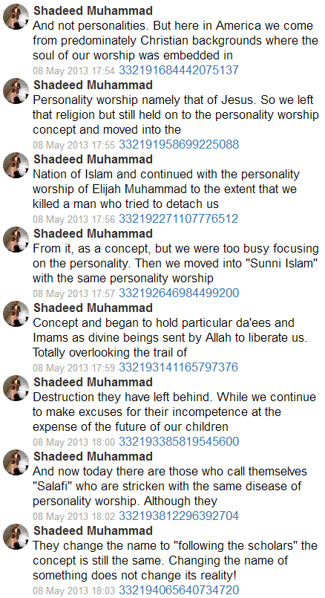
Task: Open tweet ID link 332193385819545600
Action: click(179, 442)
